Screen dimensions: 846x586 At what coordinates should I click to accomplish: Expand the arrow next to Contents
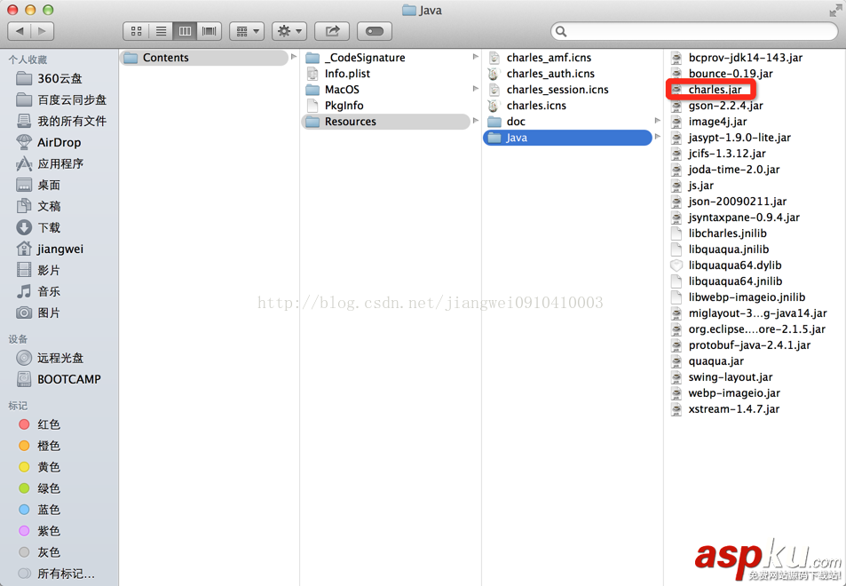pos(294,57)
